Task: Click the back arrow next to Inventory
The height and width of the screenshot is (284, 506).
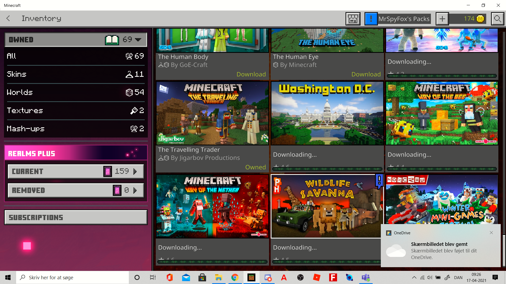Action: click(x=8, y=18)
